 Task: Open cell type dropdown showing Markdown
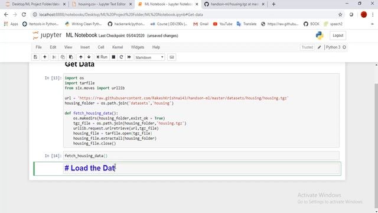(149, 57)
